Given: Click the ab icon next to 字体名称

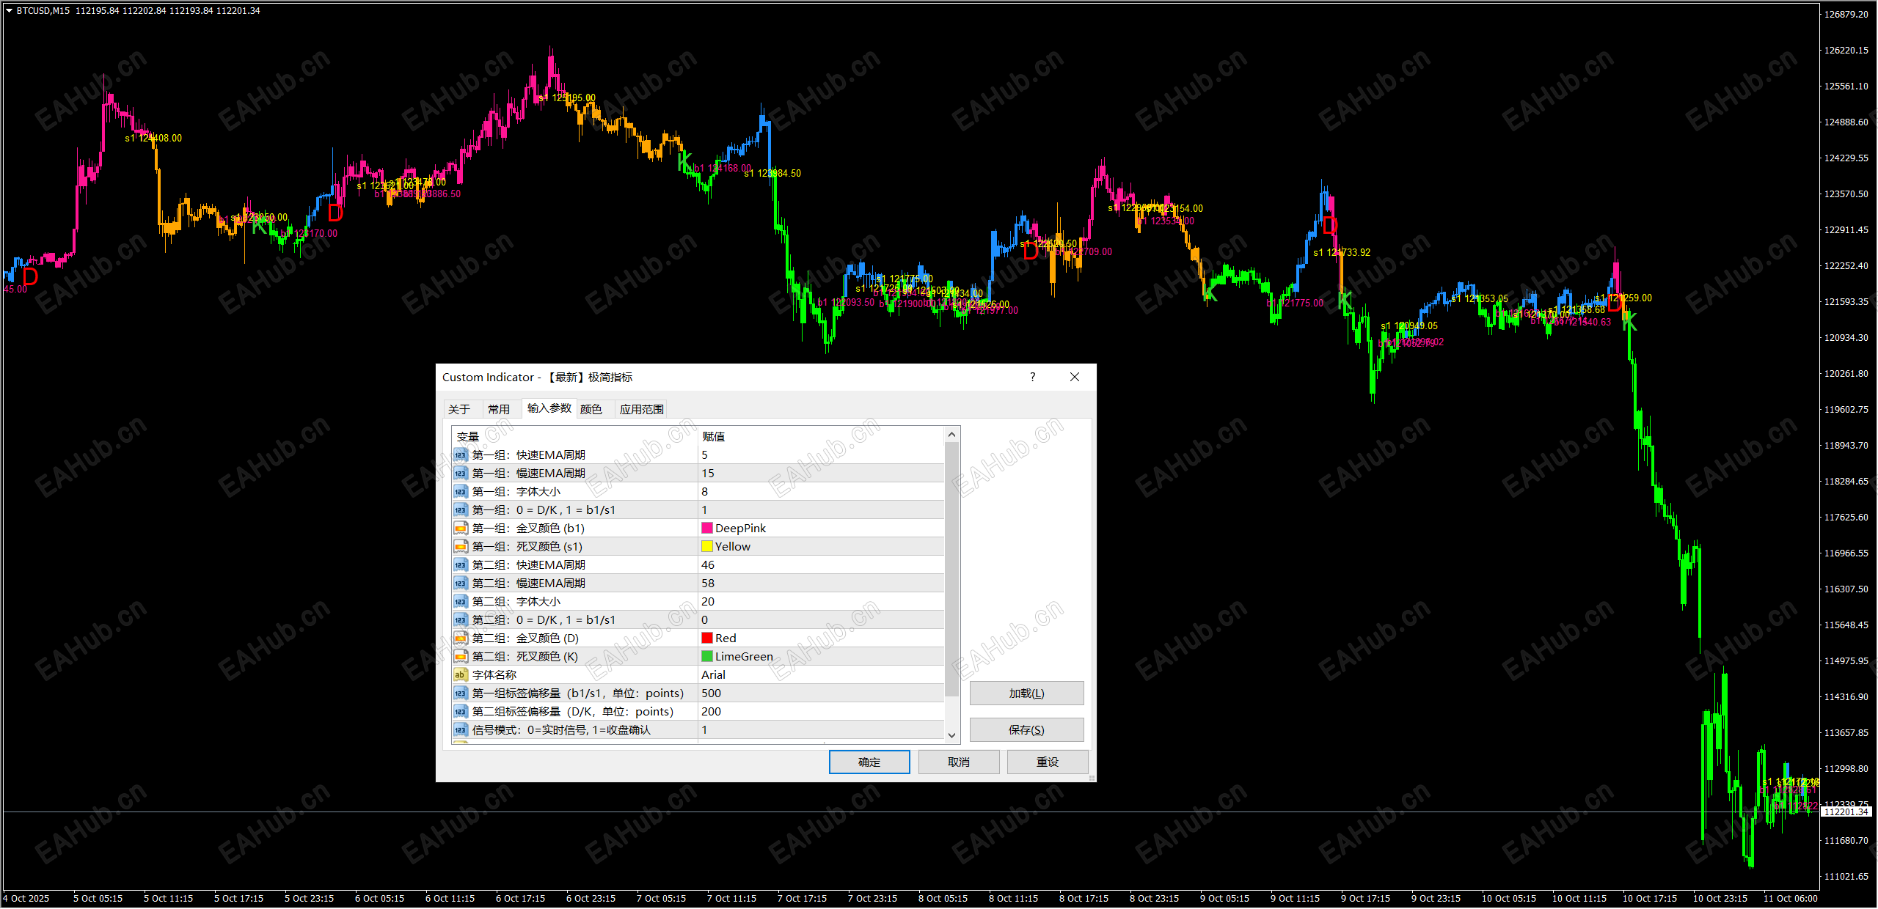Looking at the screenshot, I should [x=460, y=675].
